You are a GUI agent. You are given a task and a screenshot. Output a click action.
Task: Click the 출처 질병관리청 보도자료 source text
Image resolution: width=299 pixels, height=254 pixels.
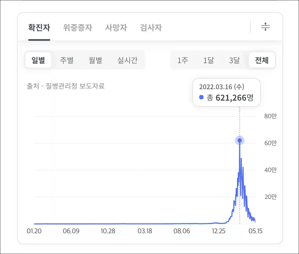66,86
